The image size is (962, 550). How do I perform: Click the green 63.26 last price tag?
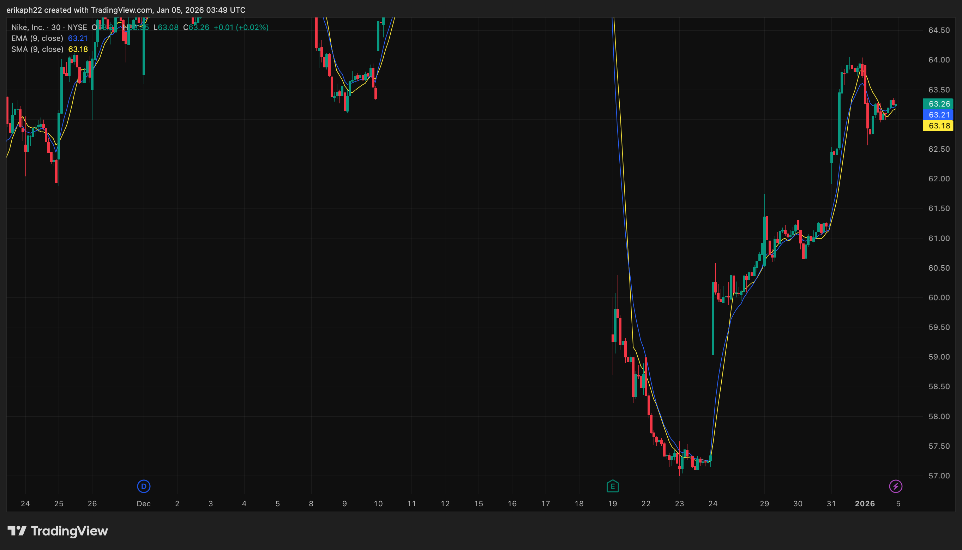coord(938,104)
